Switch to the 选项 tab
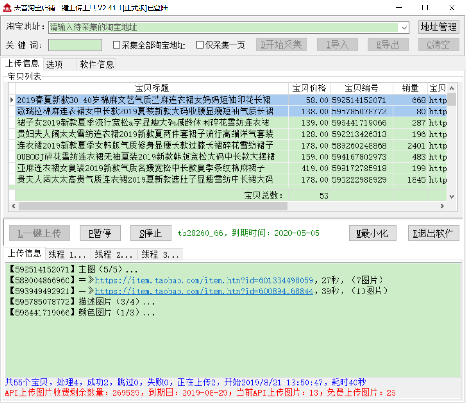 (55, 64)
